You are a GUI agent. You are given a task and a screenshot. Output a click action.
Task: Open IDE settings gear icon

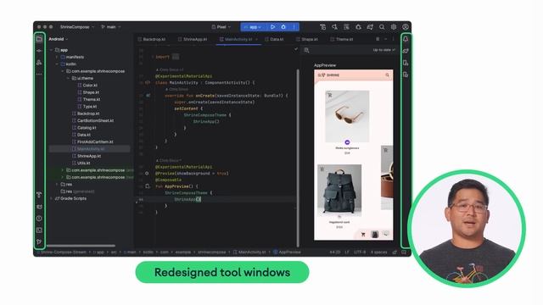click(x=394, y=26)
